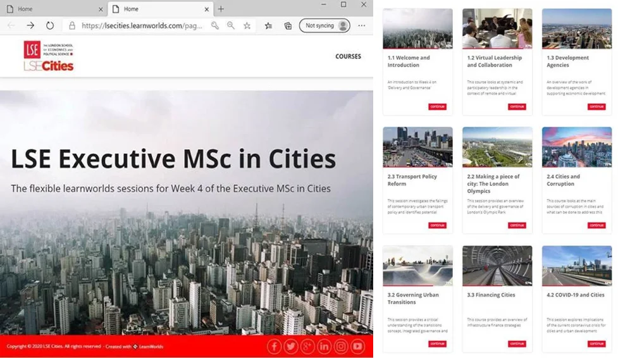
Task: Click the LearnWorlds footer link
Action: coord(148,347)
